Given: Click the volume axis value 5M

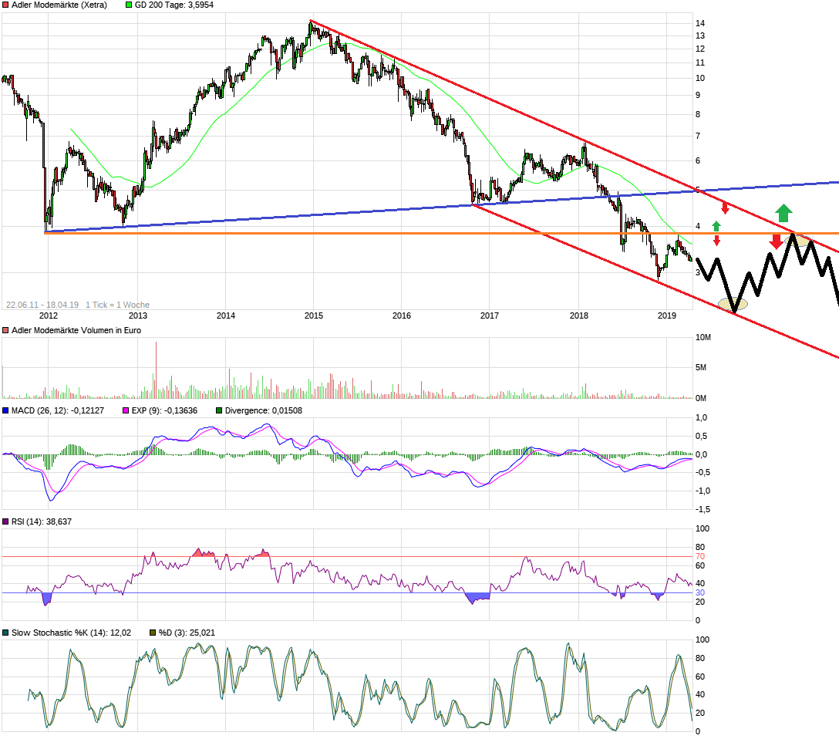Looking at the screenshot, I should [x=701, y=368].
